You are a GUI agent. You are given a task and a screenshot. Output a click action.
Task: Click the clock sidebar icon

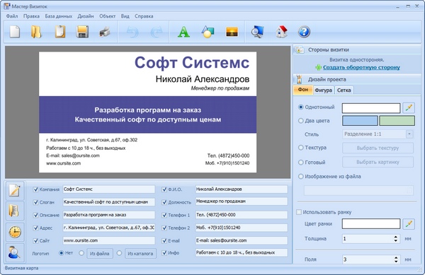pyautogui.click(x=15, y=232)
